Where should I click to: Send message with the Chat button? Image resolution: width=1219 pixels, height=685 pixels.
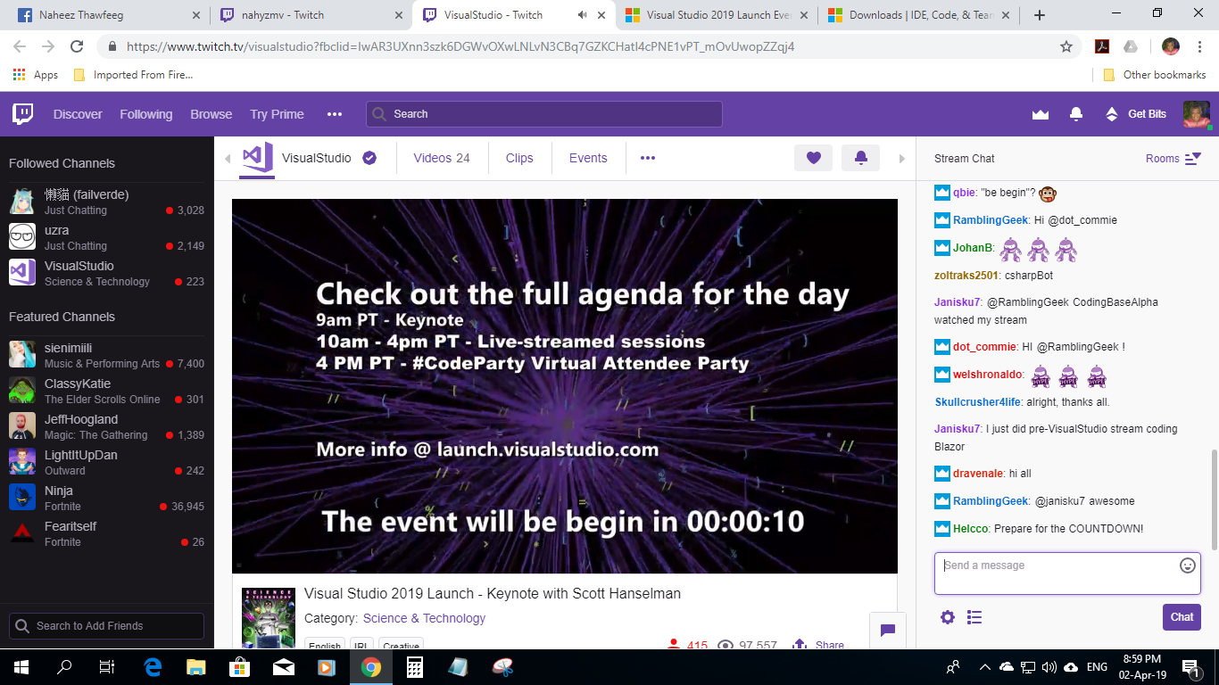point(1182,617)
